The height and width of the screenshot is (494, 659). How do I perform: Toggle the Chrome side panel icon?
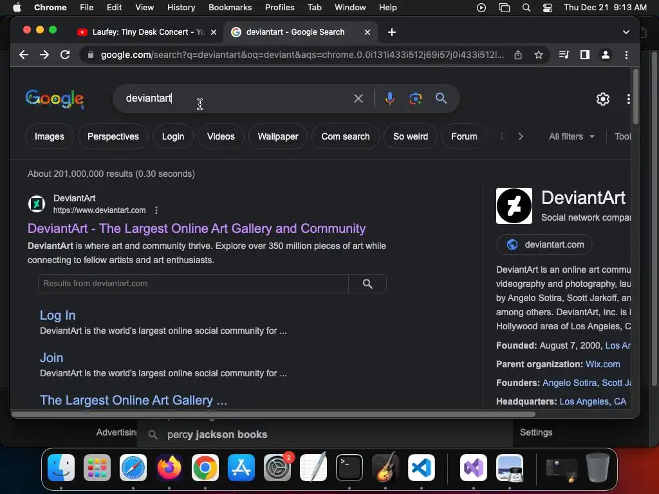[x=584, y=55]
